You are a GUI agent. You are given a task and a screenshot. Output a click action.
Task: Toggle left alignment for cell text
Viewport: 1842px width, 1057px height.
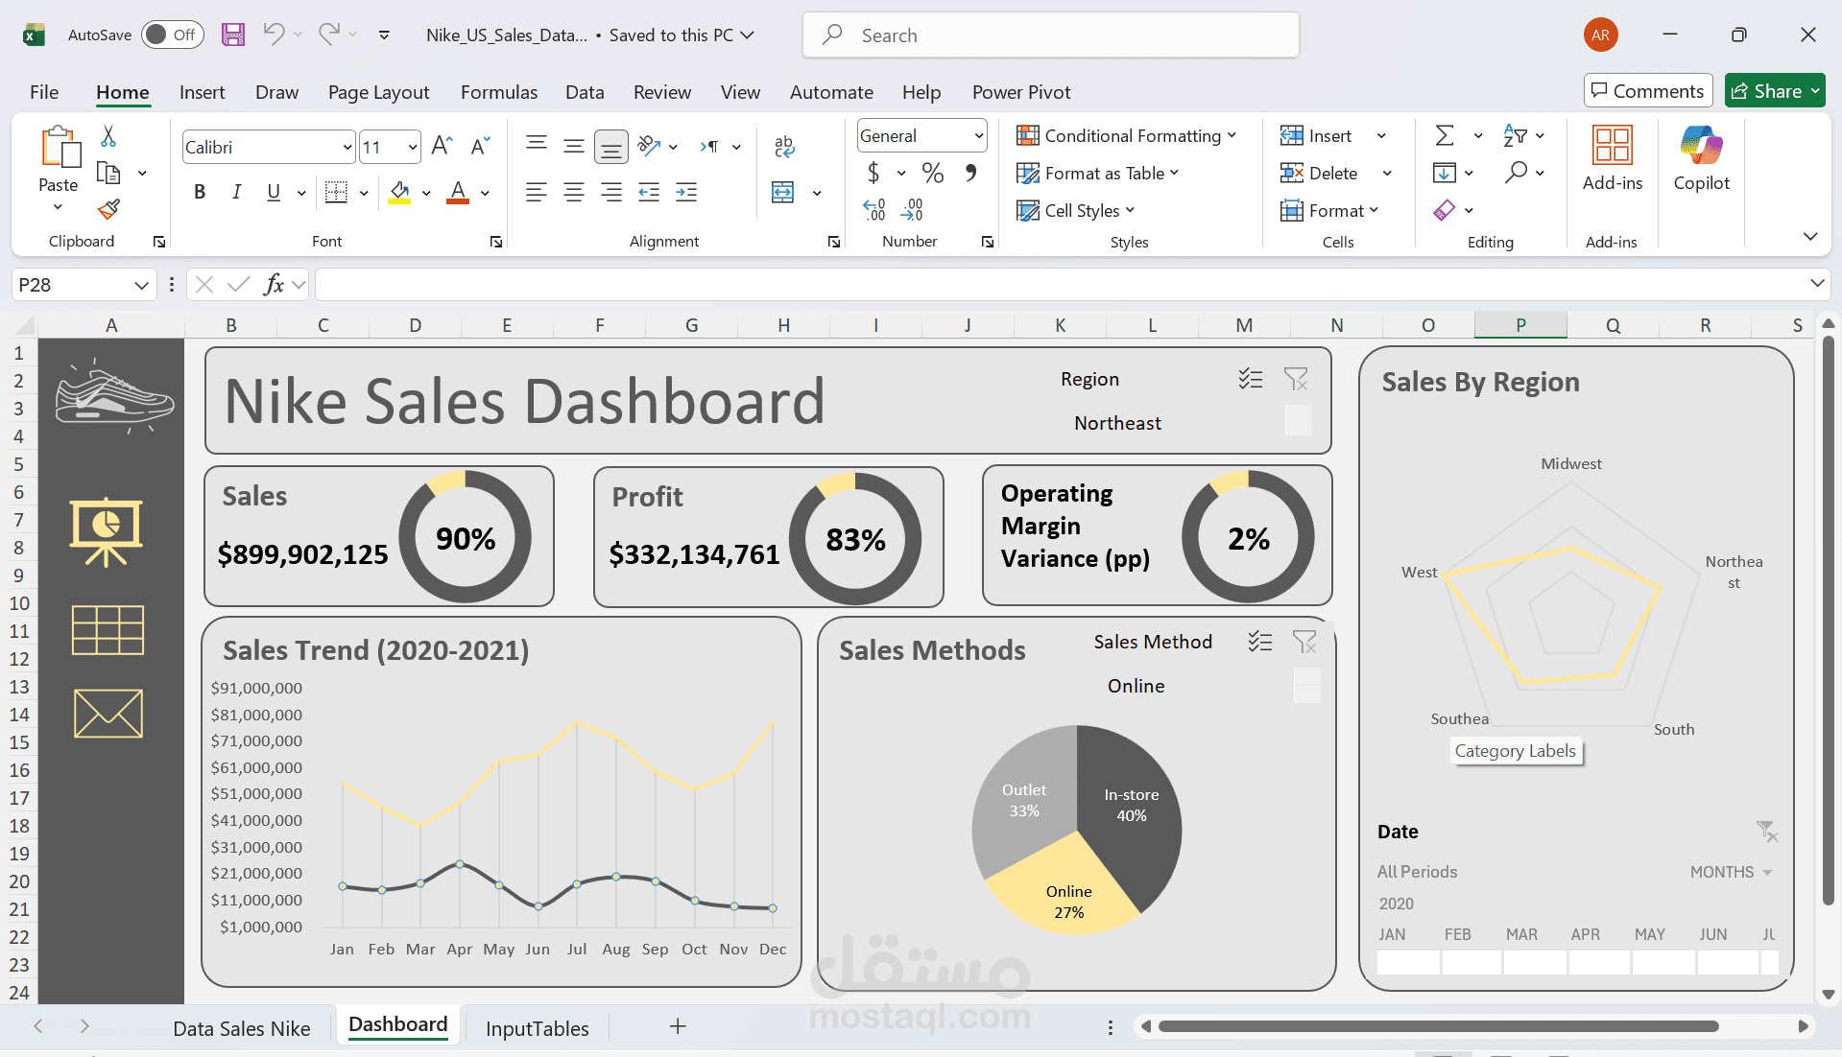(x=536, y=192)
